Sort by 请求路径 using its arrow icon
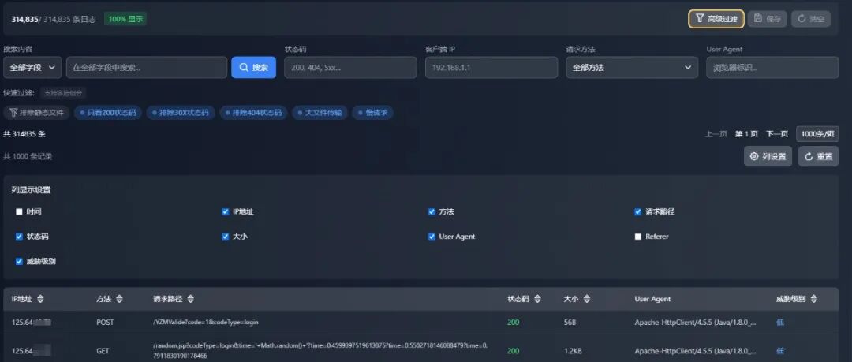The image size is (852, 362). (190, 299)
